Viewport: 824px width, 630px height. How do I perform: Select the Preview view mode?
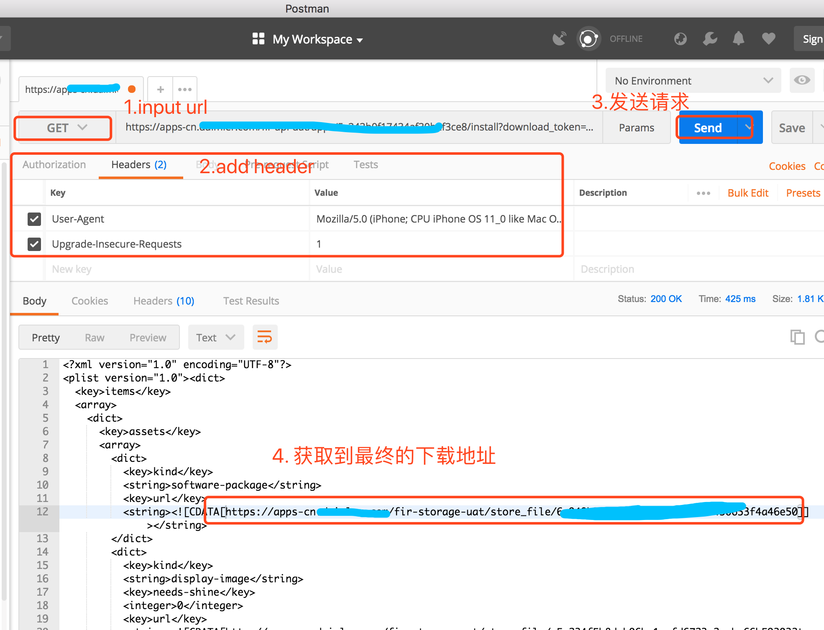pos(148,338)
